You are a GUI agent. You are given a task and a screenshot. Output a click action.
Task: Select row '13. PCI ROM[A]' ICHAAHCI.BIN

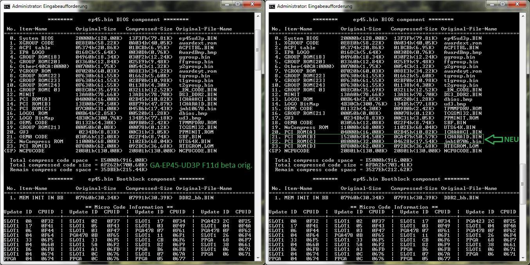112,99
